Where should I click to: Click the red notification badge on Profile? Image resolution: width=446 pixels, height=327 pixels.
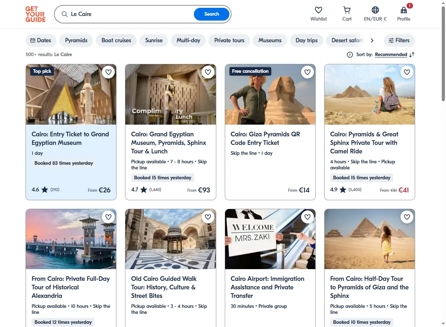[x=410, y=6]
